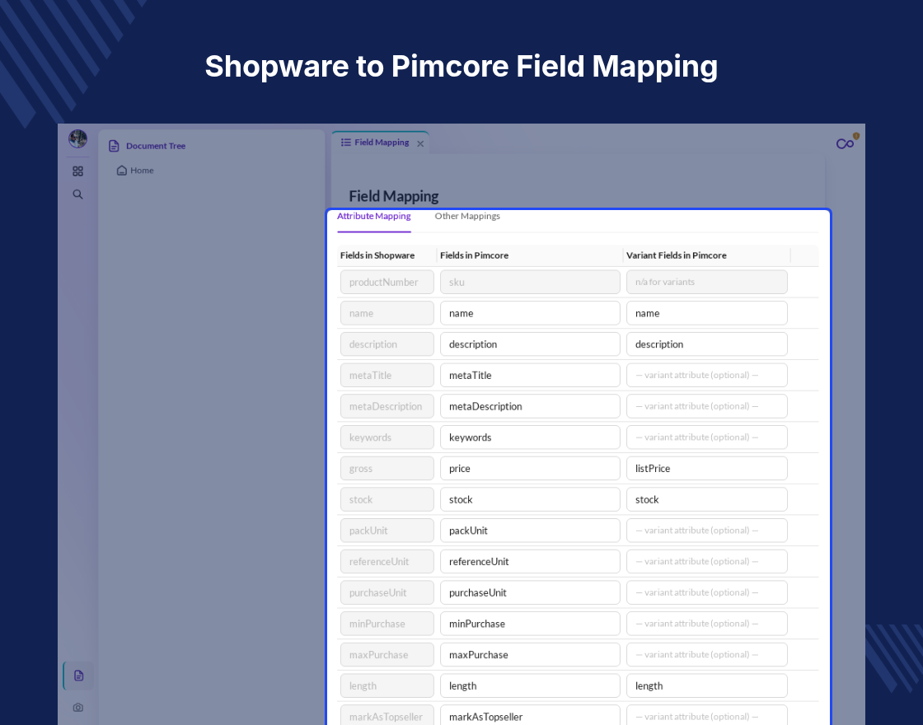Click the disabled sku Pimcore field

click(530, 283)
